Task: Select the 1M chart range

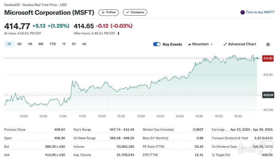Action: [30, 44]
